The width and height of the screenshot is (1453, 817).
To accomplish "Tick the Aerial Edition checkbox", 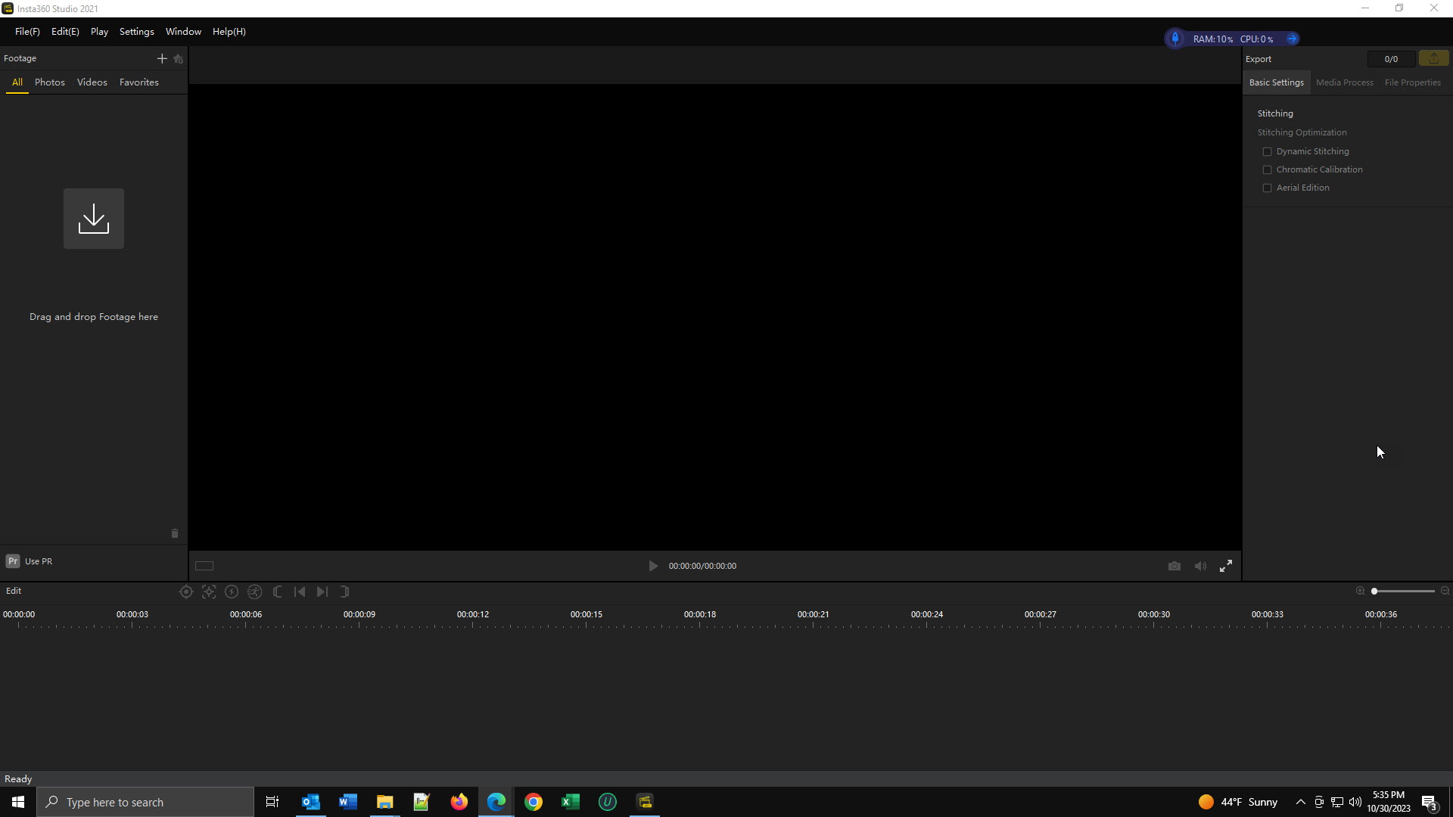I will (1267, 188).
